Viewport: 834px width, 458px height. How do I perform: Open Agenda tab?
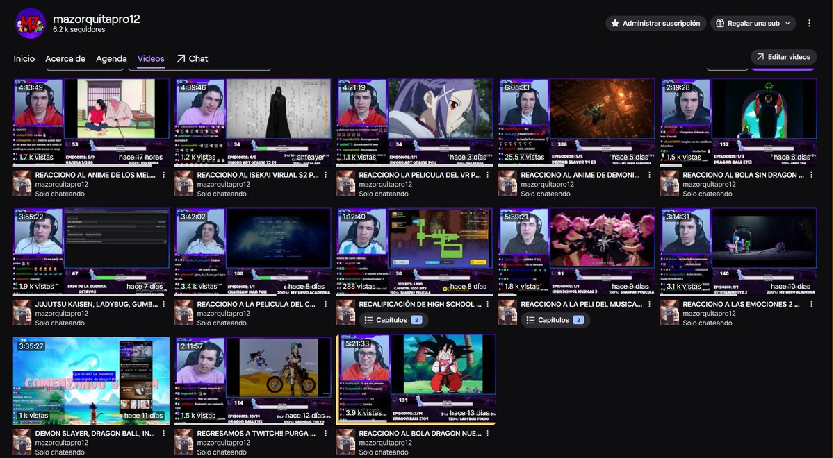111,58
